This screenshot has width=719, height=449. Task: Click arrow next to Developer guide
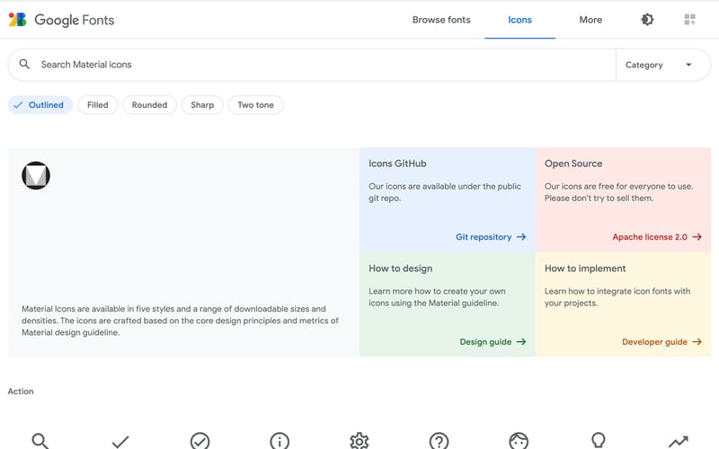point(697,342)
